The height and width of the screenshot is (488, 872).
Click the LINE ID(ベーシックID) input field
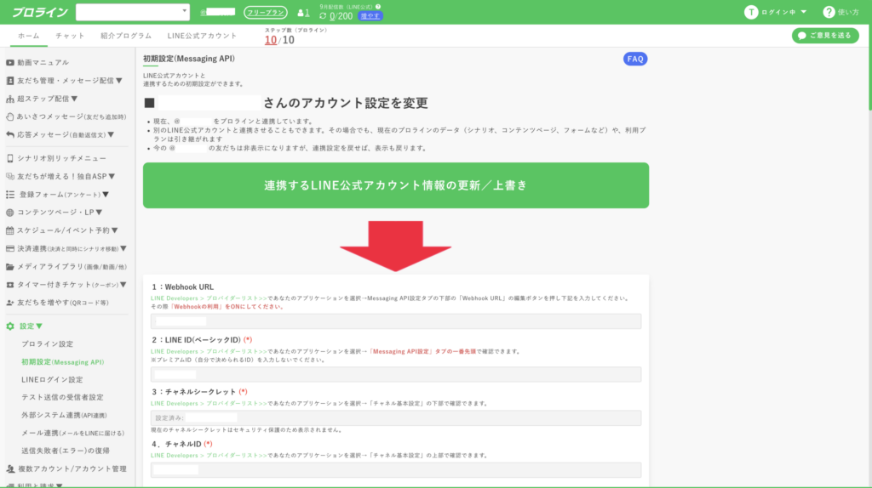pos(395,374)
